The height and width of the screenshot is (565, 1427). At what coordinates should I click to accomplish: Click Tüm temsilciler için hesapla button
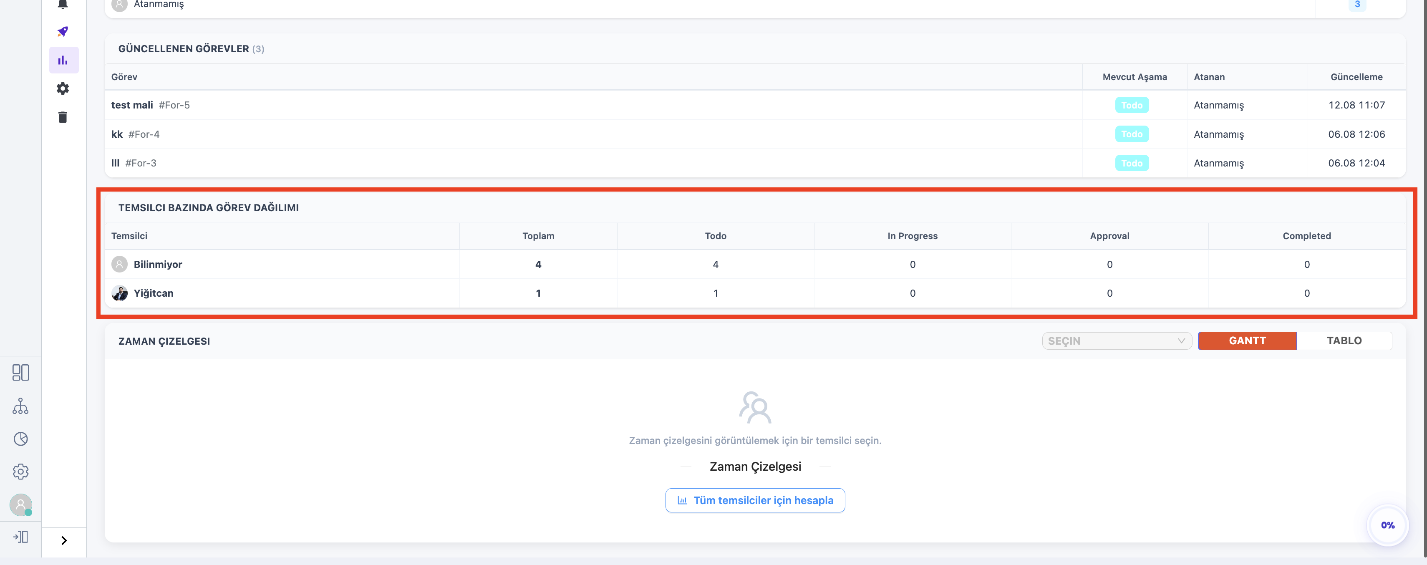tap(755, 500)
